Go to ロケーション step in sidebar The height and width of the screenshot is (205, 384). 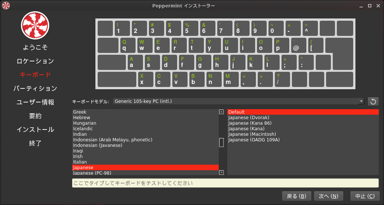[x=35, y=61]
